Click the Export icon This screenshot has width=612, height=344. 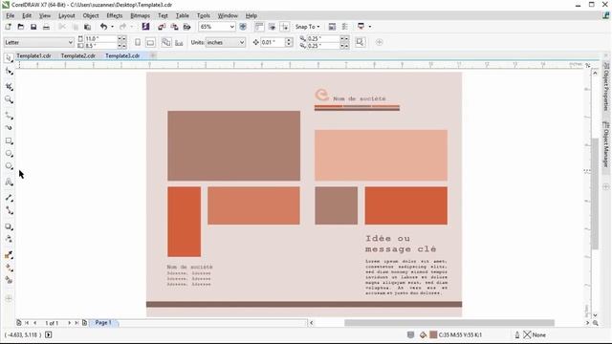click(x=174, y=27)
